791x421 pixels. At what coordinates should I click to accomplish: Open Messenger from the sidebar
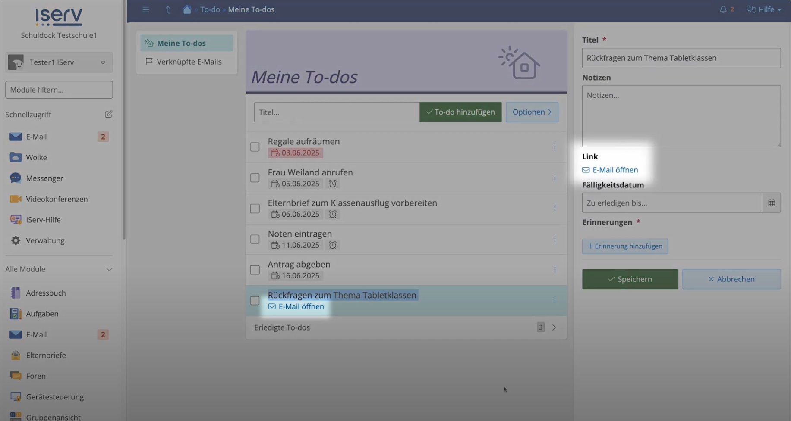44,178
